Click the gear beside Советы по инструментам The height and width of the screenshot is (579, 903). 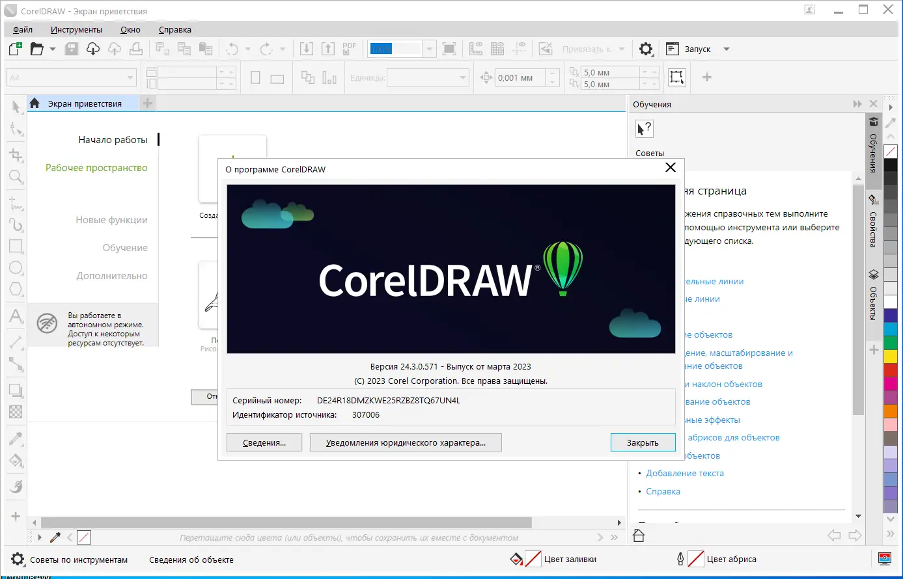[18, 559]
